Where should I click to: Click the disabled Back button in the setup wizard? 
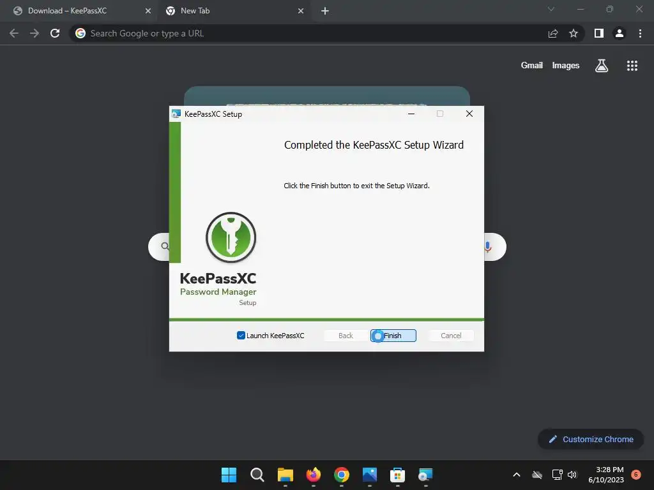(346, 336)
